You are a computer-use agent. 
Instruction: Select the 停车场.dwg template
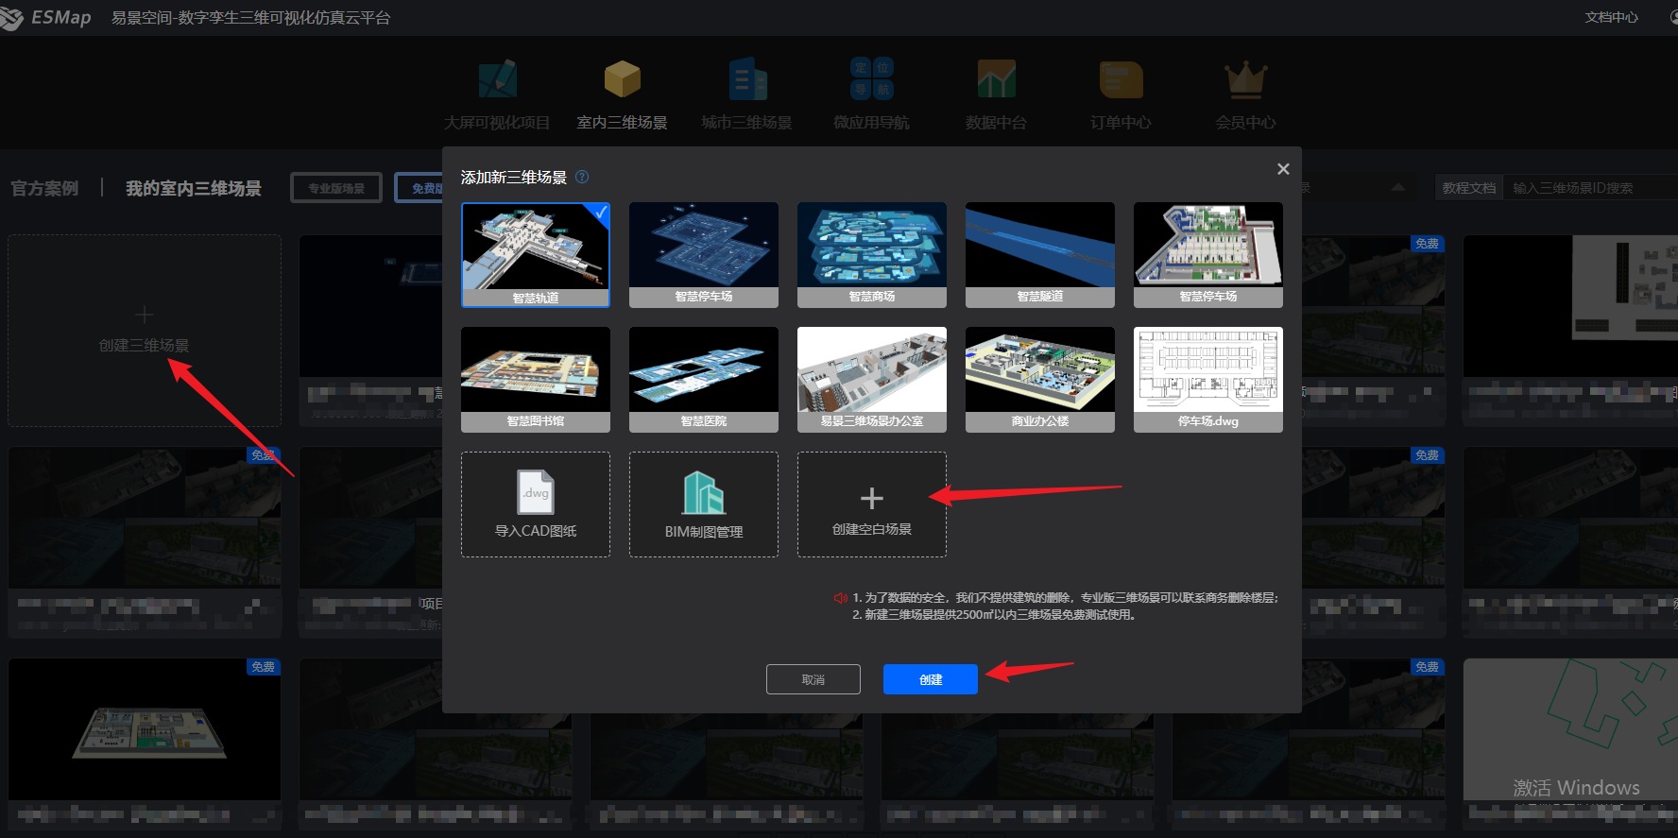(x=1208, y=380)
